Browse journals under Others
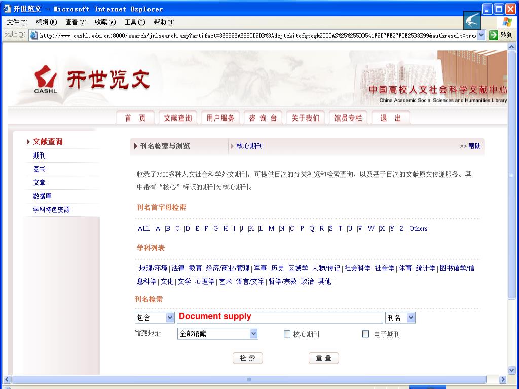Image resolution: width=519 pixels, height=389 pixels. pyautogui.click(x=418, y=228)
